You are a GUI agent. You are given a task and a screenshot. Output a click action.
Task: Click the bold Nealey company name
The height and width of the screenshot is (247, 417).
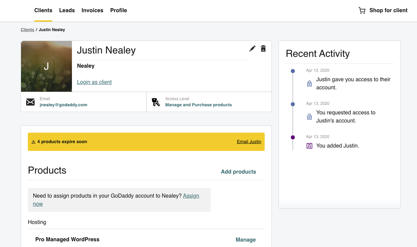click(86, 66)
